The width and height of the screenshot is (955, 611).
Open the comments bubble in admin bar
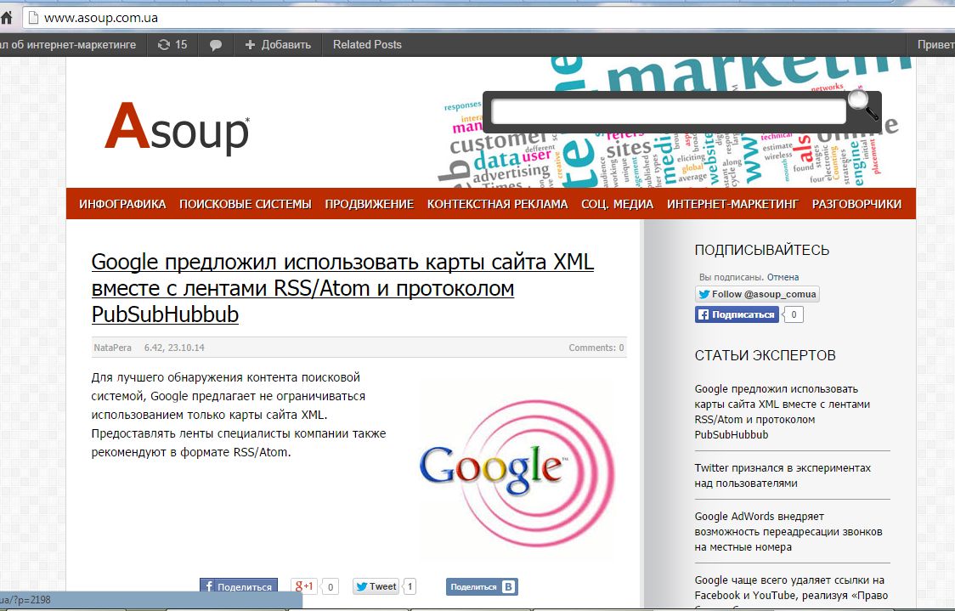[x=216, y=45]
